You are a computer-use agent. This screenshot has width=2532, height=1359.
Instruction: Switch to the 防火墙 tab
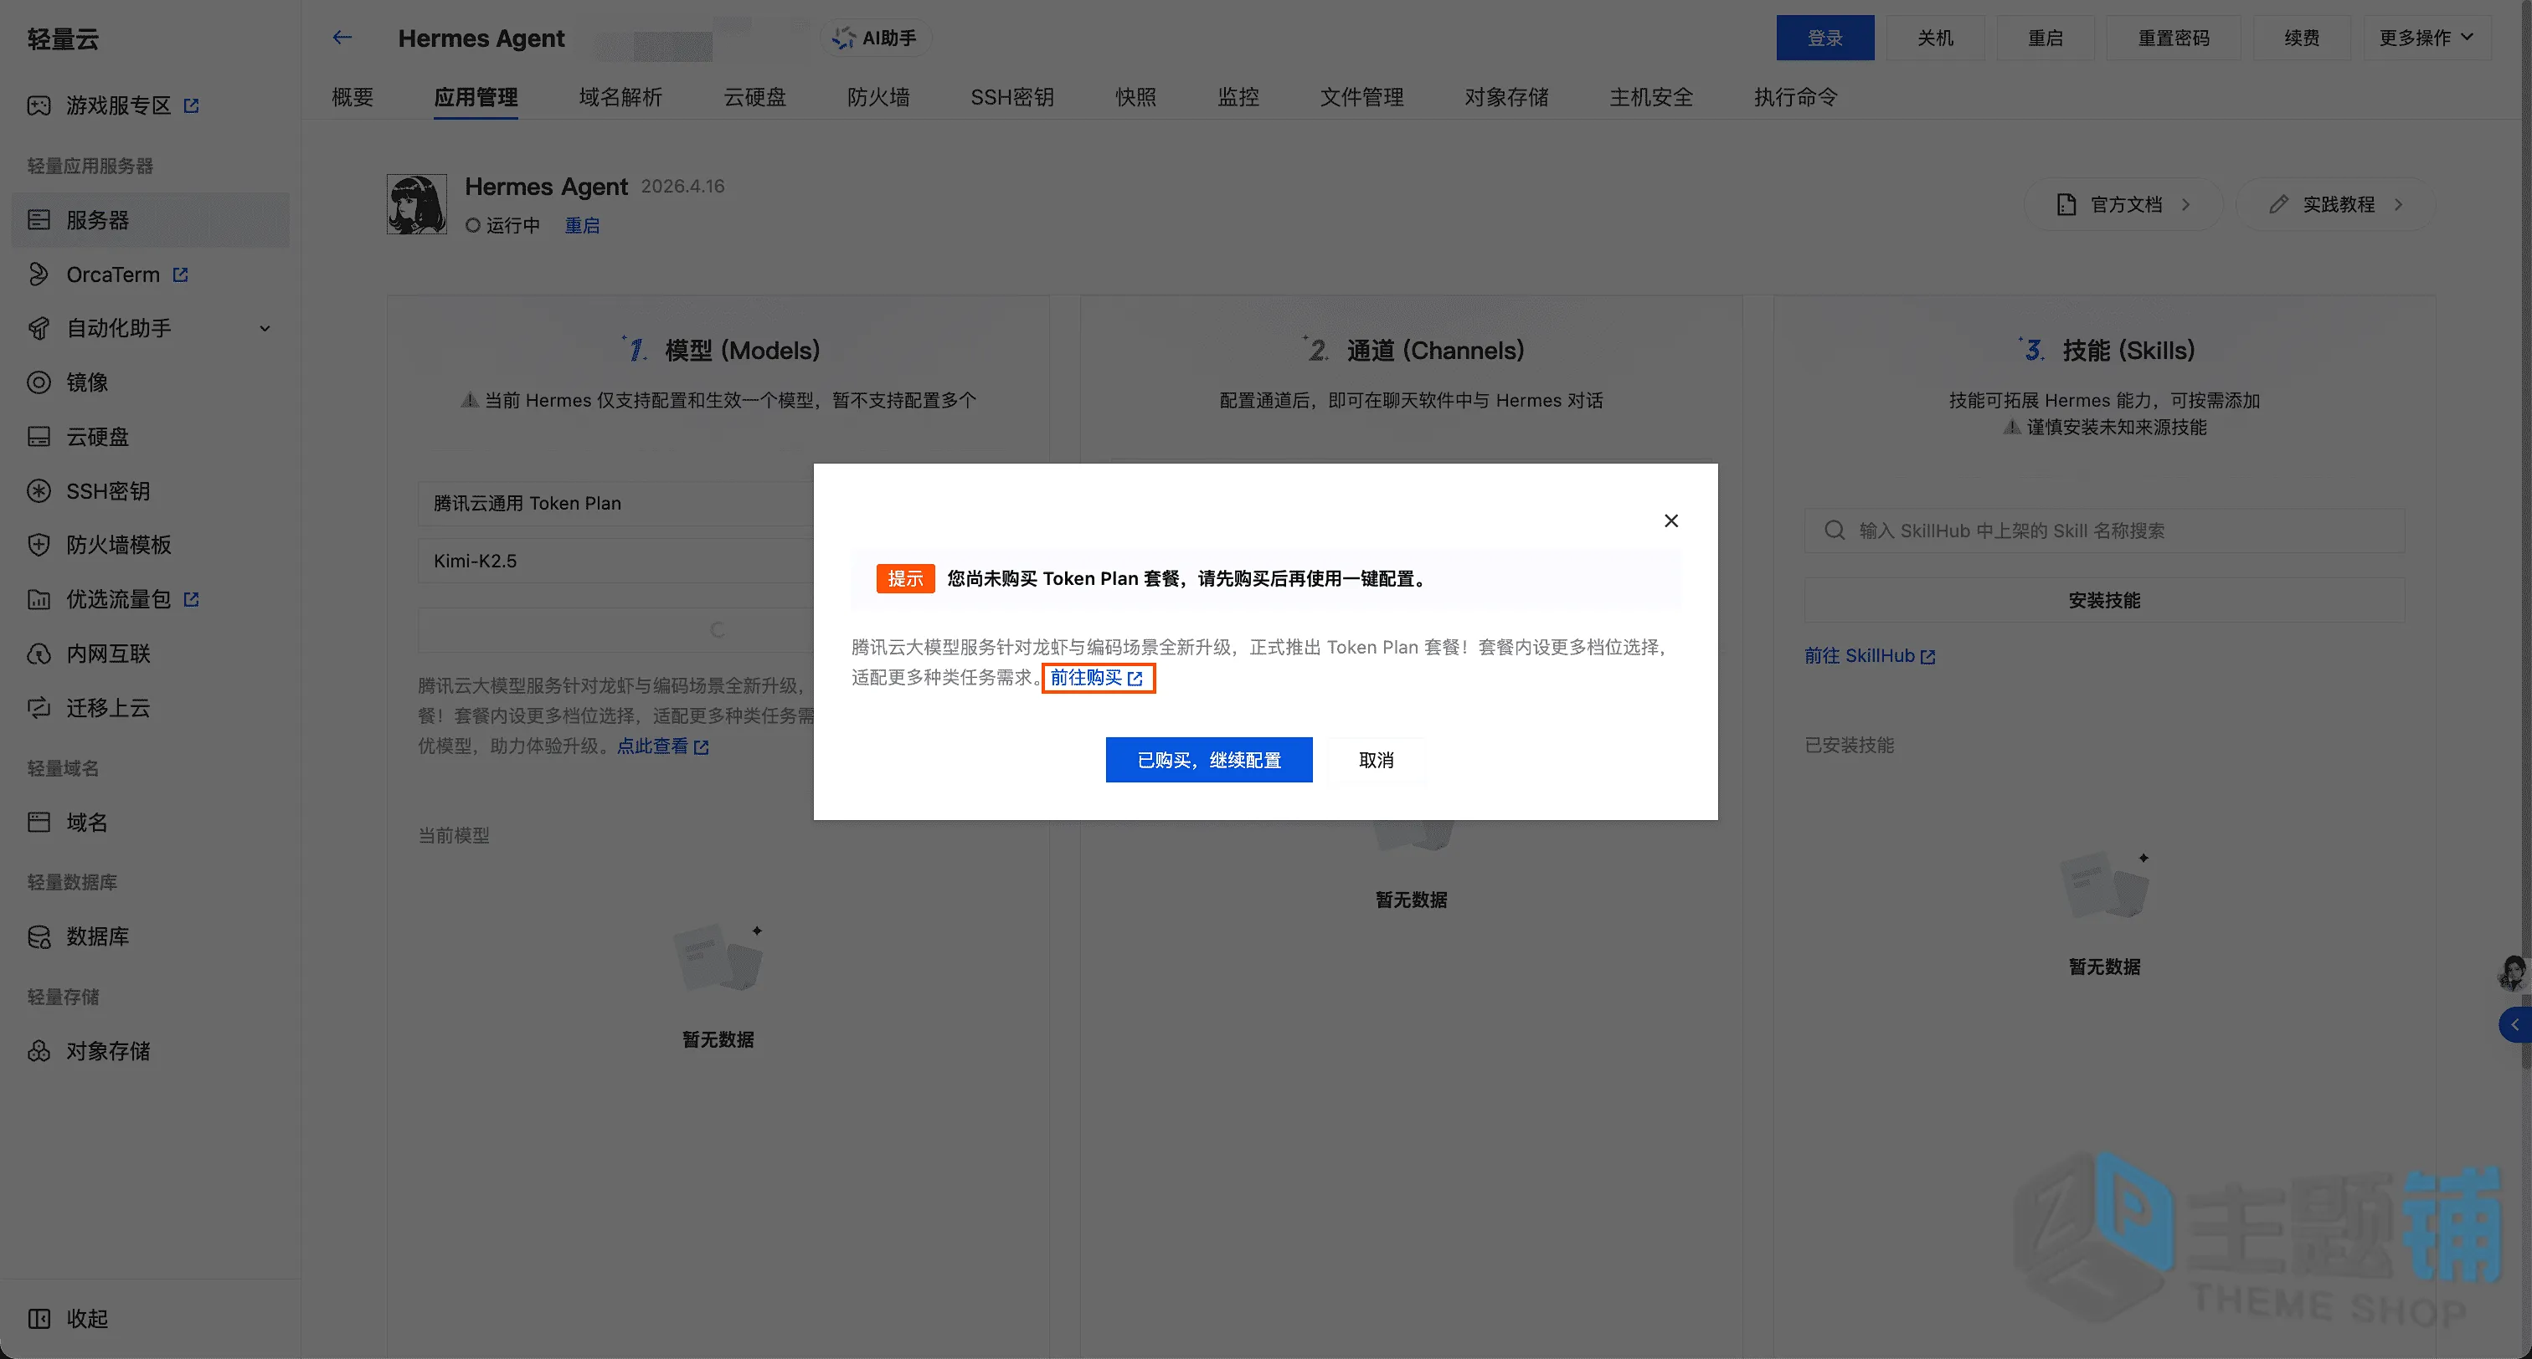click(878, 96)
